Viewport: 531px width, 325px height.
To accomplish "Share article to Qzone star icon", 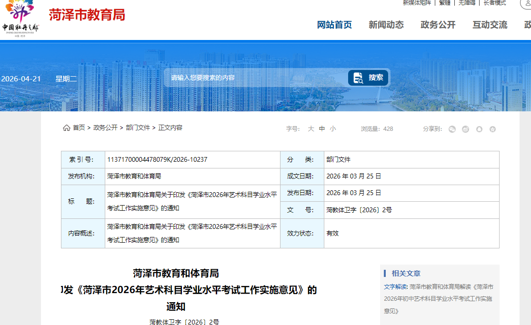I will pyautogui.click(x=492, y=129).
